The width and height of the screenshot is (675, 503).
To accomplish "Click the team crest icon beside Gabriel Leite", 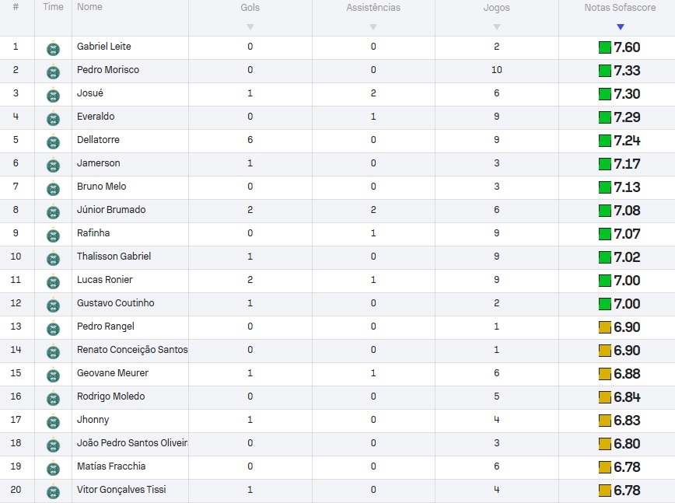I will tap(53, 48).
